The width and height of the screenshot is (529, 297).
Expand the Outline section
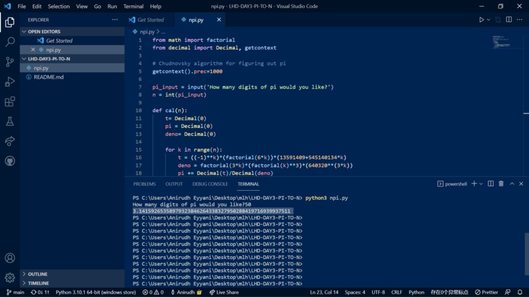point(72,274)
